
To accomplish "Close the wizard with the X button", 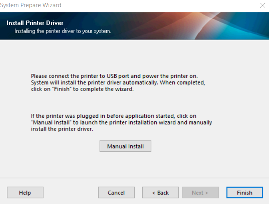I will pos(262,5).
